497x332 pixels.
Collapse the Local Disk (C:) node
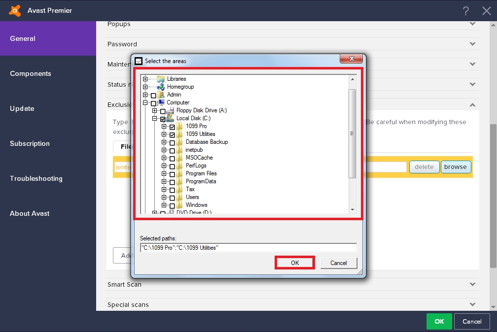pos(154,119)
